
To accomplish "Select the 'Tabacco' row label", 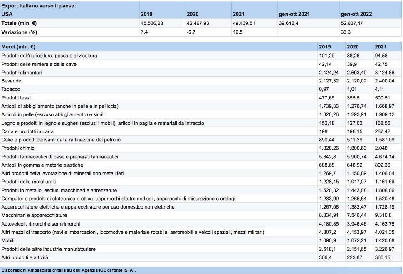I will click(x=10, y=90).
